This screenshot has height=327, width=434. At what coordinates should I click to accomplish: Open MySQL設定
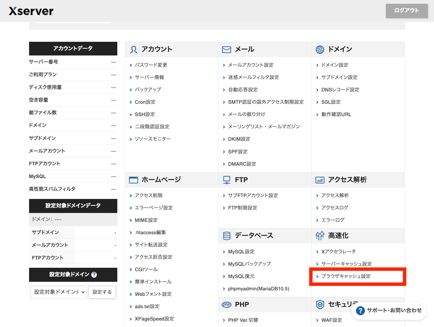[x=241, y=252]
